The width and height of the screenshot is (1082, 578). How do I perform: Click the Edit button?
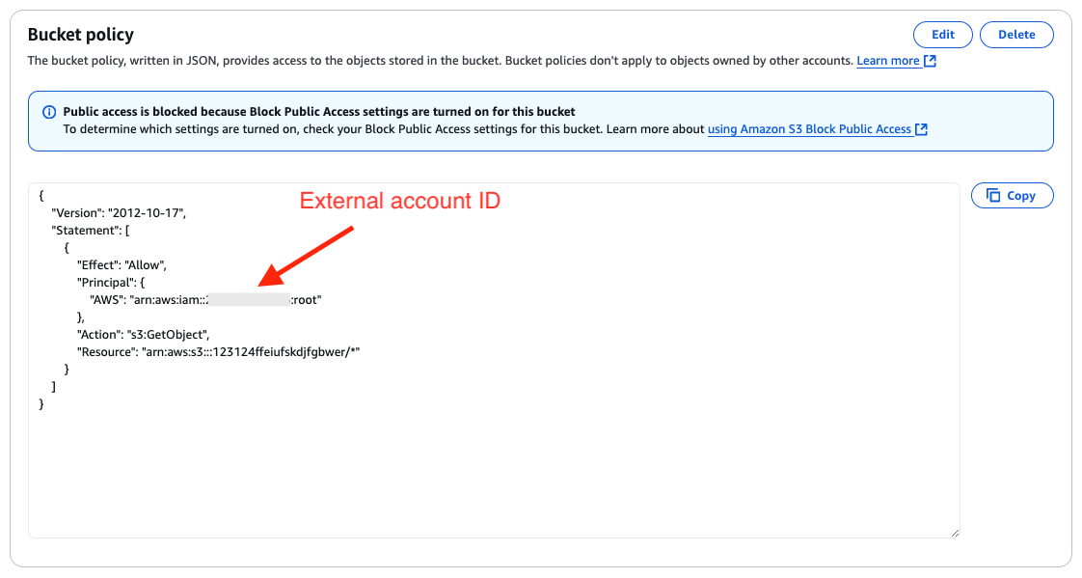click(x=942, y=34)
